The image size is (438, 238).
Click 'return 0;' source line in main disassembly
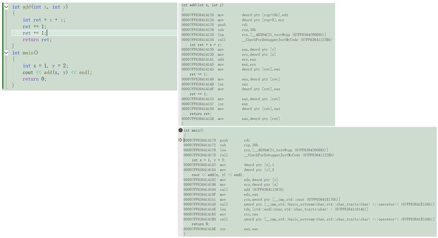pyautogui.click(x=200, y=224)
